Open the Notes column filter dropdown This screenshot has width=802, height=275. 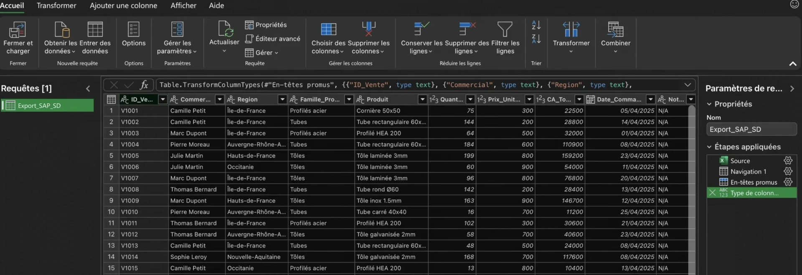coord(691,99)
